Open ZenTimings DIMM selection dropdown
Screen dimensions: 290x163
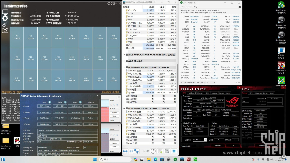click(198, 83)
